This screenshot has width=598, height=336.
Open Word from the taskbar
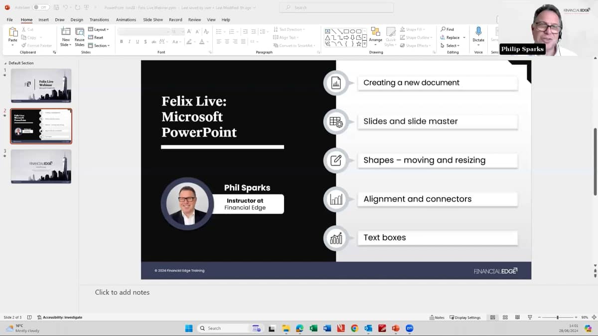click(327, 328)
